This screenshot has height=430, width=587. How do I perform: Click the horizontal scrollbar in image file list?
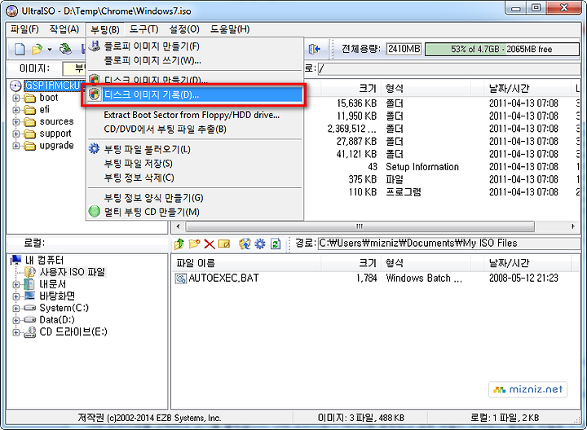click(x=360, y=226)
